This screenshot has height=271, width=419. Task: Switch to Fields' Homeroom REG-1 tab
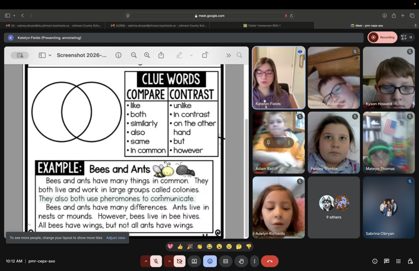pyautogui.click(x=262, y=25)
